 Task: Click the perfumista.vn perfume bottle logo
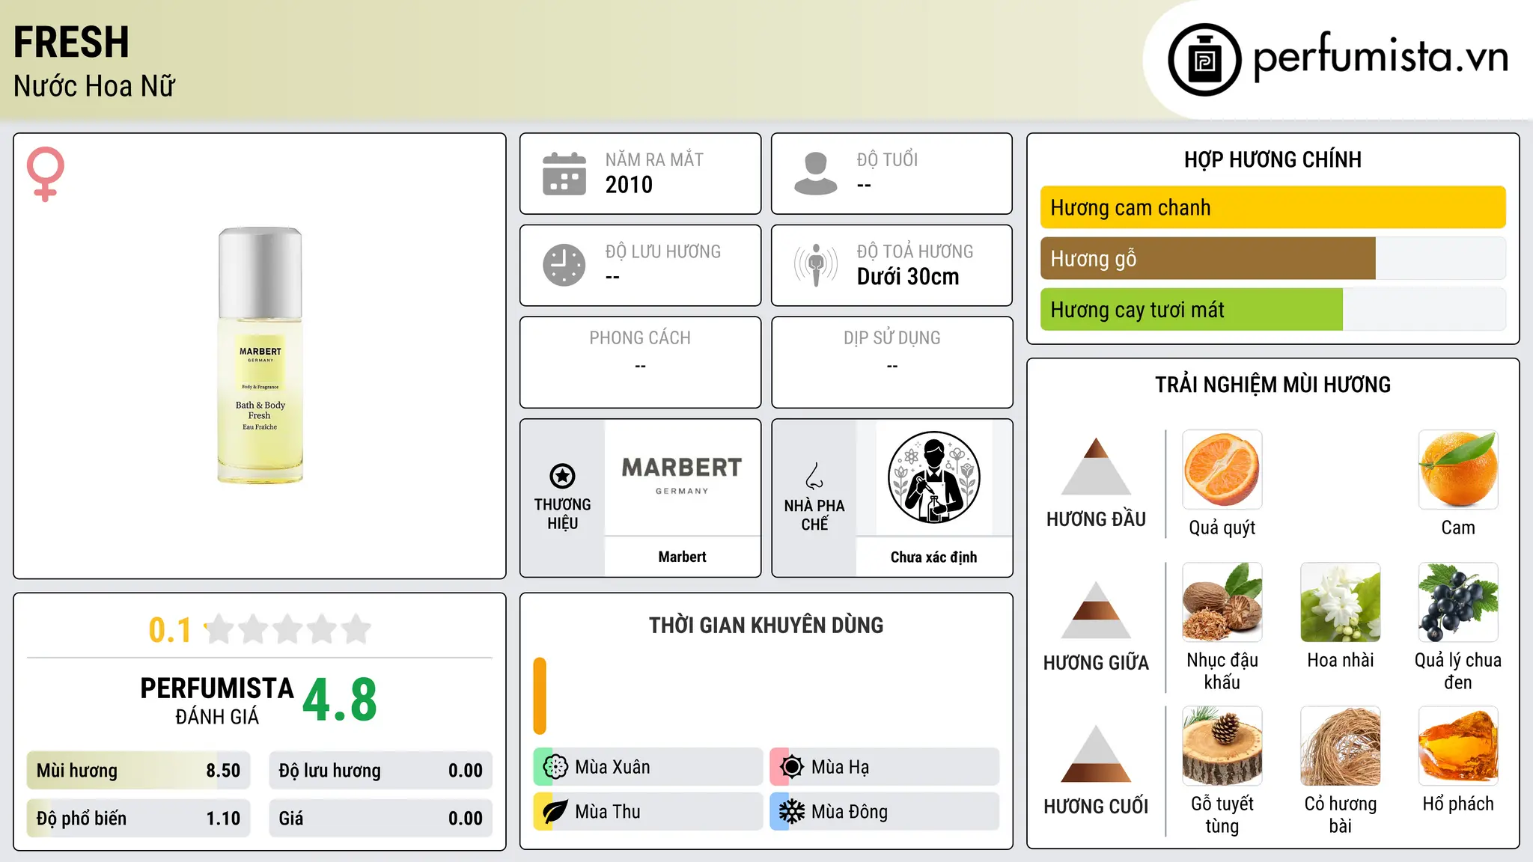click(x=1204, y=60)
